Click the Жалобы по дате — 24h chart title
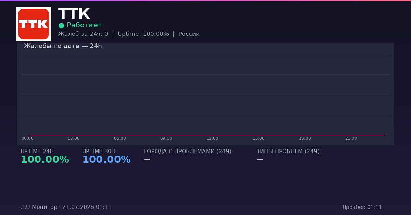Image resolution: width=411 pixels, height=215 pixels. click(63, 46)
